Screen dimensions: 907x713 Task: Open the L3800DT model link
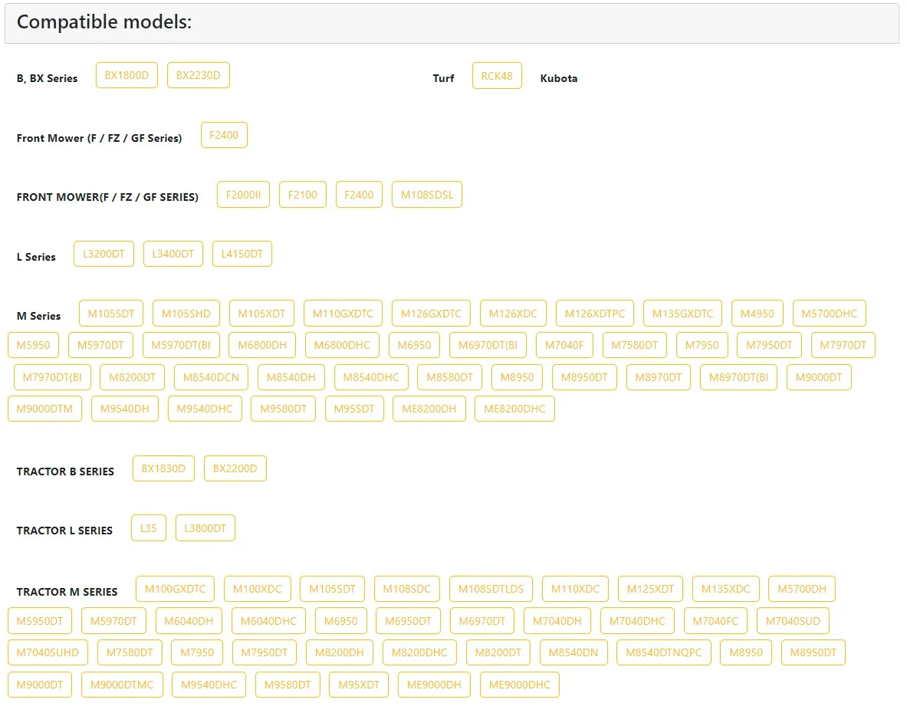(205, 528)
